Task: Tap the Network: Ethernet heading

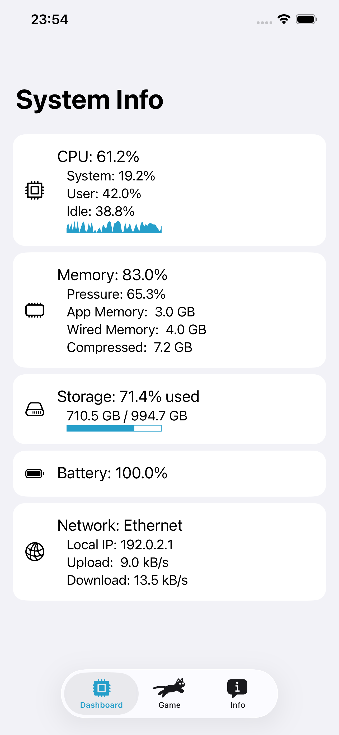Action: point(120,525)
